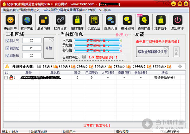Collapse panel with the gray up arrow
The width and height of the screenshot is (190, 134).
(x=180, y=66)
